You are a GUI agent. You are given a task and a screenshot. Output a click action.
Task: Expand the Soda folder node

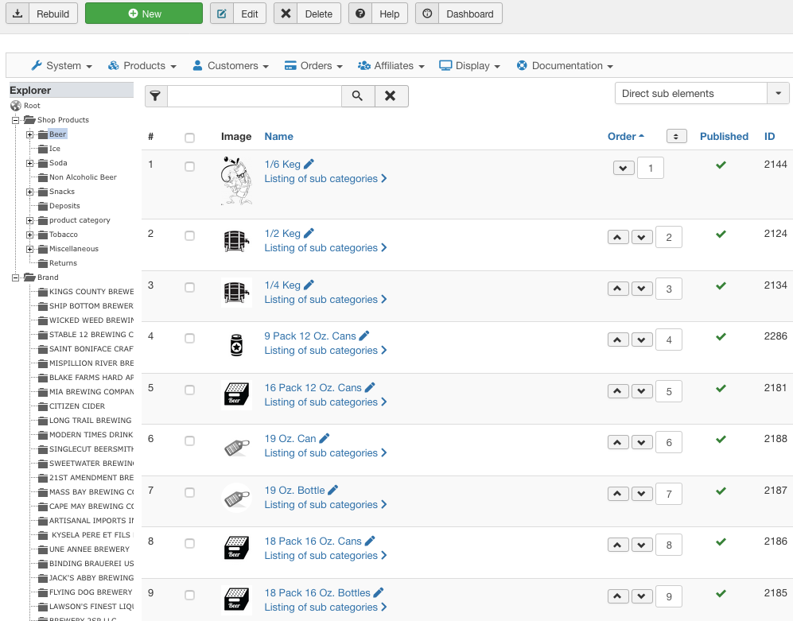click(30, 163)
